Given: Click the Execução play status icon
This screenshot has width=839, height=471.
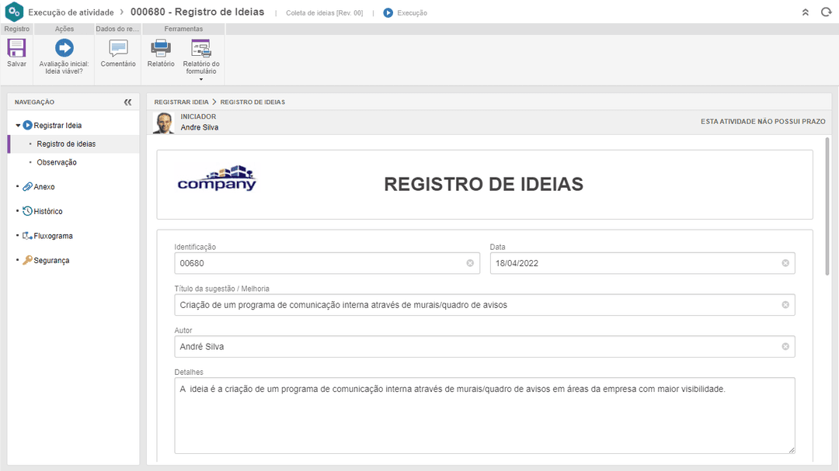Looking at the screenshot, I should click(388, 12).
